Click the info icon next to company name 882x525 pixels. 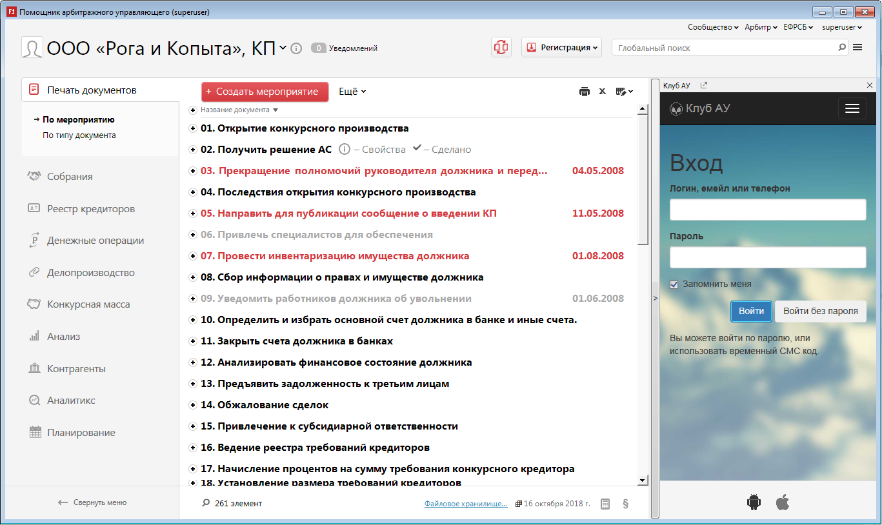click(x=296, y=48)
